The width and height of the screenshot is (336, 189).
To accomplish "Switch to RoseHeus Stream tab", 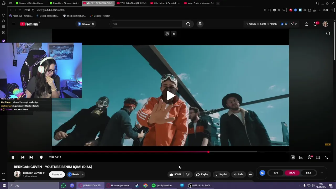I will click(x=64, y=3).
